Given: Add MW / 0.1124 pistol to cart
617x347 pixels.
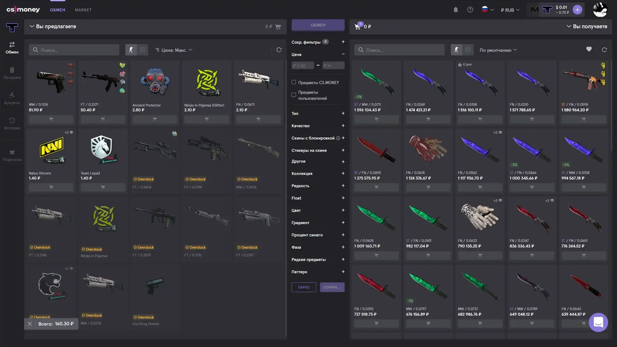Looking at the screenshot, I should [x=51, y=119].
